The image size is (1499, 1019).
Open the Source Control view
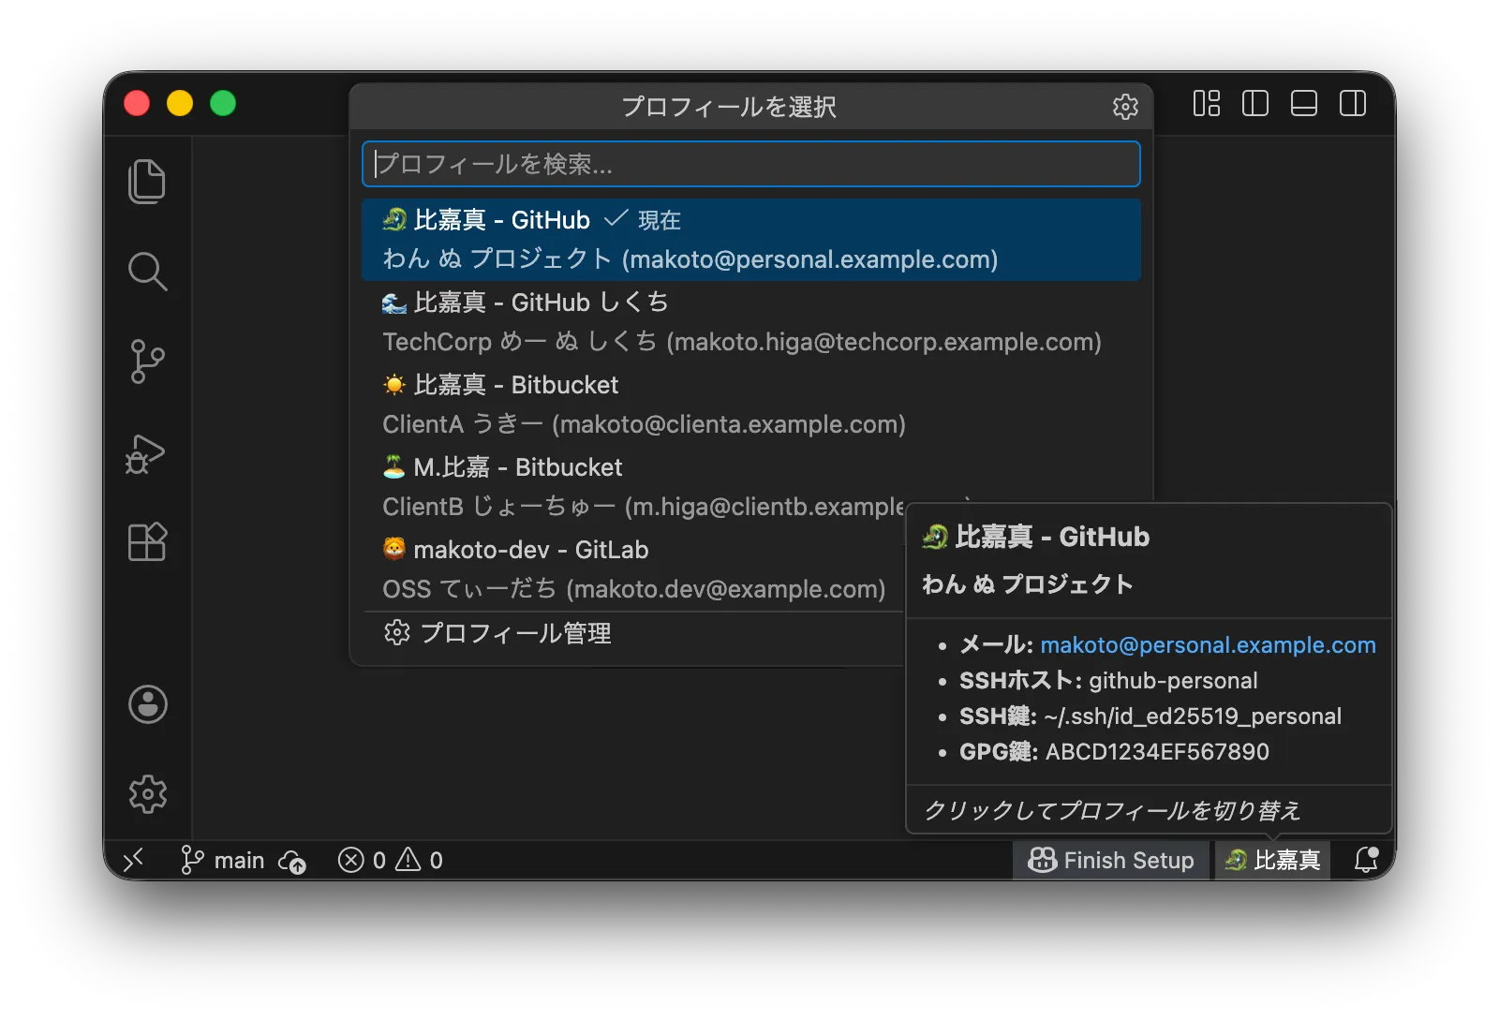tap(147, 362)
